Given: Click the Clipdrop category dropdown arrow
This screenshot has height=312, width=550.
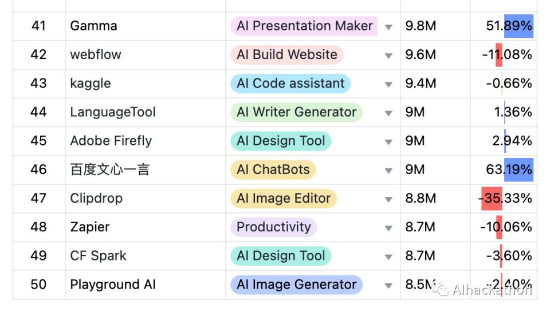Looking at the screenshot, I should point(388,199).
